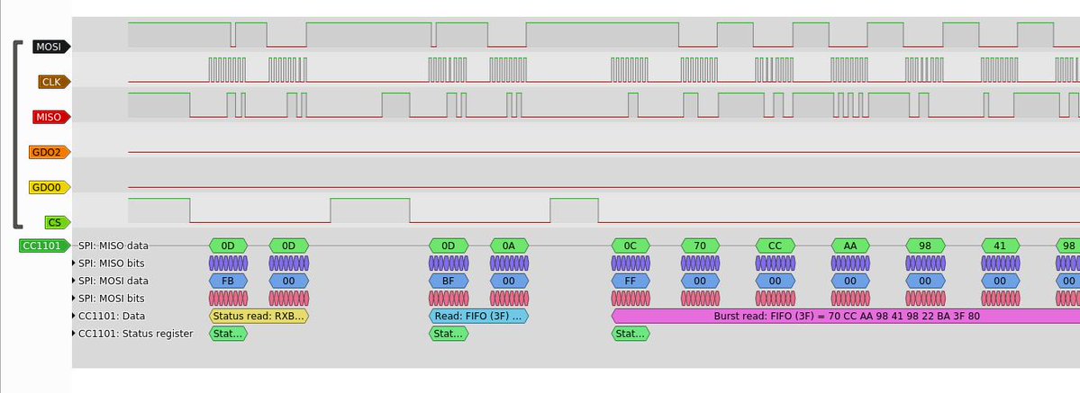Click the CC MISO data annotation
1080x393 pixels.
pos(775,246)
